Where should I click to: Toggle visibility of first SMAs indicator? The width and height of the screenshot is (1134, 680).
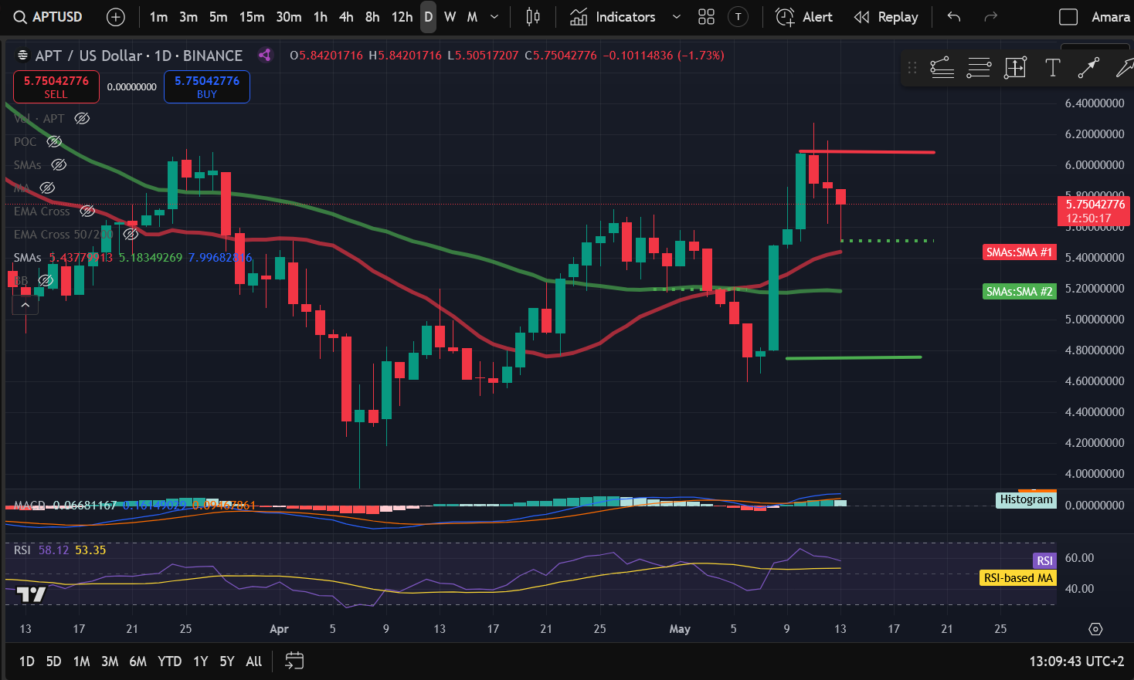coord(59,164)
